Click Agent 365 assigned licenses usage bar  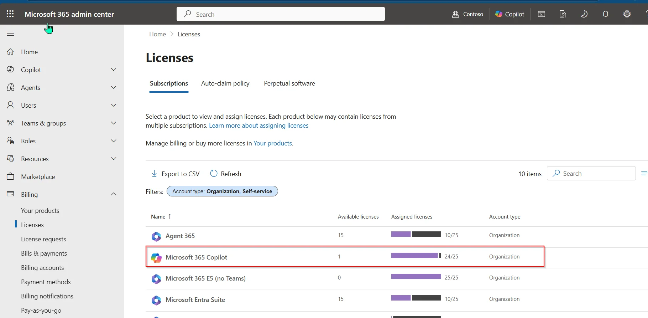click(x=416, y=234)
